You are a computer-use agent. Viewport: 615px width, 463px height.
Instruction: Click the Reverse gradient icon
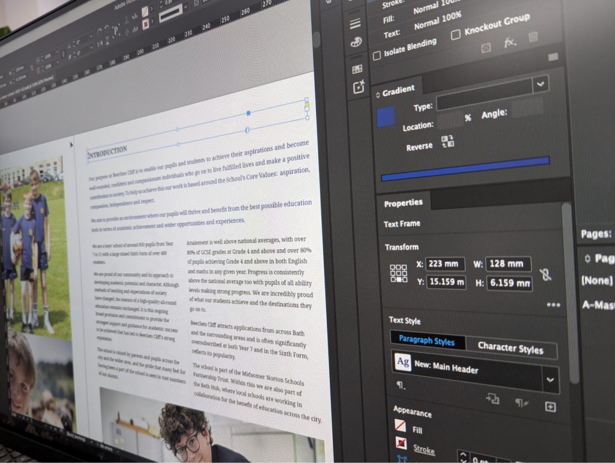(x=447, y=142)
